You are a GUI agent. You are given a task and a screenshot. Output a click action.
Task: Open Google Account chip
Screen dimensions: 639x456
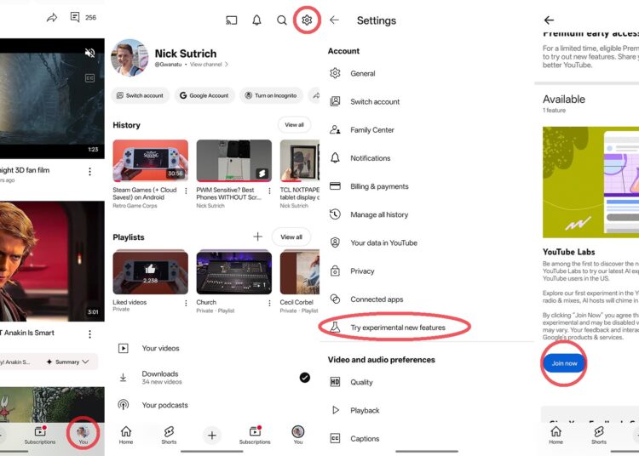[x=204, y=95]
